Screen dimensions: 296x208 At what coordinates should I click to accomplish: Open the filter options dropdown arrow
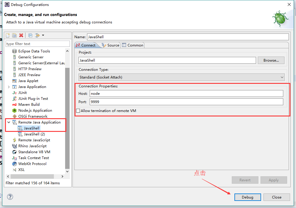click(43, 36)
